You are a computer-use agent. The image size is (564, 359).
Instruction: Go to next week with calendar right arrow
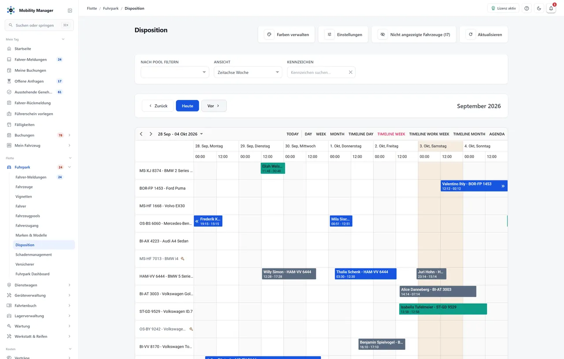tap(151, 134)
